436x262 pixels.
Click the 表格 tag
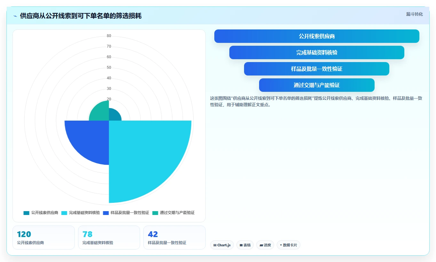pyautogui.click(x=245, y=245)
